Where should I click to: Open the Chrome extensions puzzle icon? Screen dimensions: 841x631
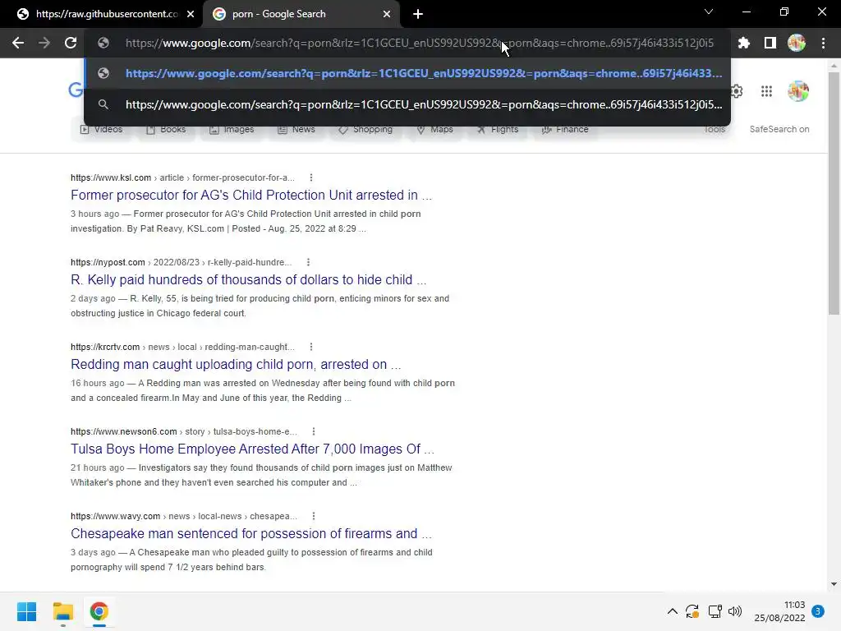pos(743,43)
